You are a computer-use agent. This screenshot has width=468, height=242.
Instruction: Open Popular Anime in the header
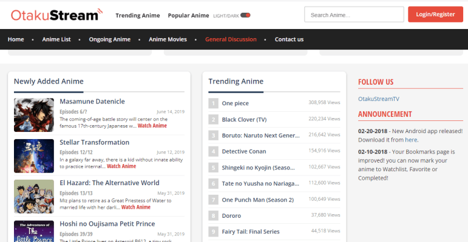(188, 15)
